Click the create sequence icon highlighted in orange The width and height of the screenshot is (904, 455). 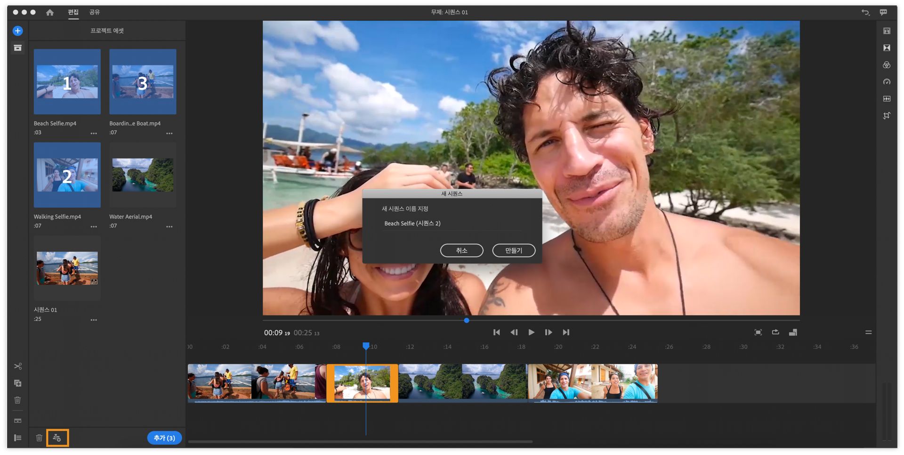tap(57, 438)
